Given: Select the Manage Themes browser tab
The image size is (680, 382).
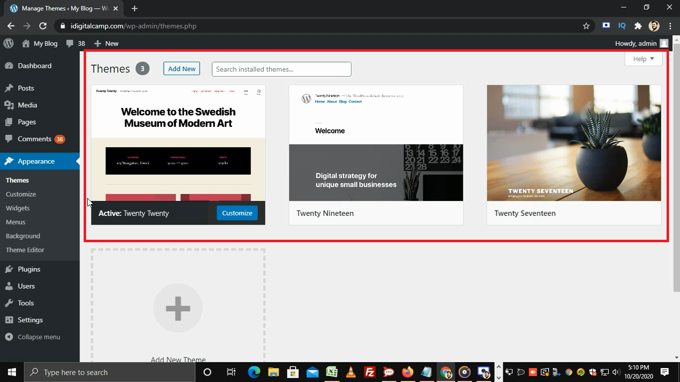Looking at the screenshot, I should 64,8.
